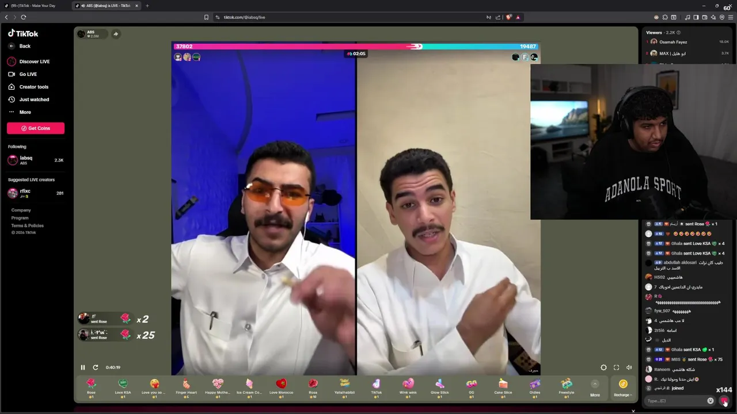Click the Brave Shields icon in address bar

coord(508,17)
